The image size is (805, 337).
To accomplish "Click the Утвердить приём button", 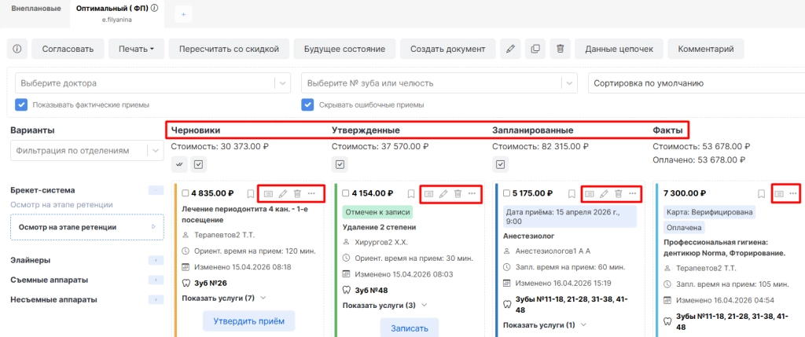I will [x=249, y=321].
